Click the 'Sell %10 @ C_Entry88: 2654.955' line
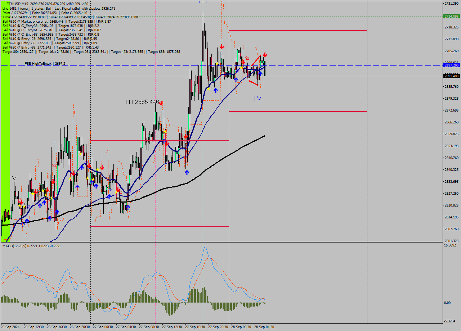 click(50, 34)
